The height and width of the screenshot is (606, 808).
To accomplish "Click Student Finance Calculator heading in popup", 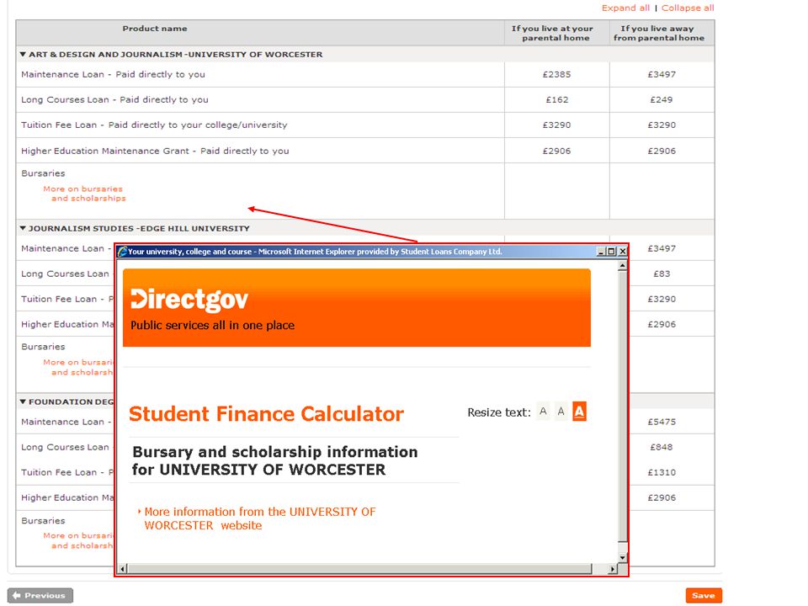I will pyautogui.click(x=267, y=414).
